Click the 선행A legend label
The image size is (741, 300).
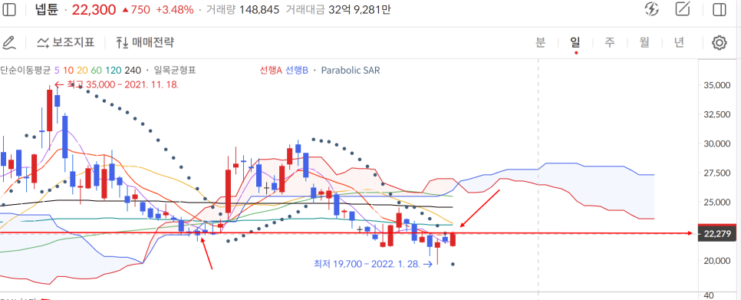(x=271, y=71)
